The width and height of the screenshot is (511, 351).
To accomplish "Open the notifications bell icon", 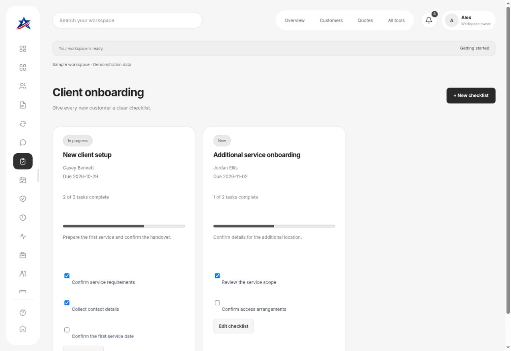I will tap(429, 20).
